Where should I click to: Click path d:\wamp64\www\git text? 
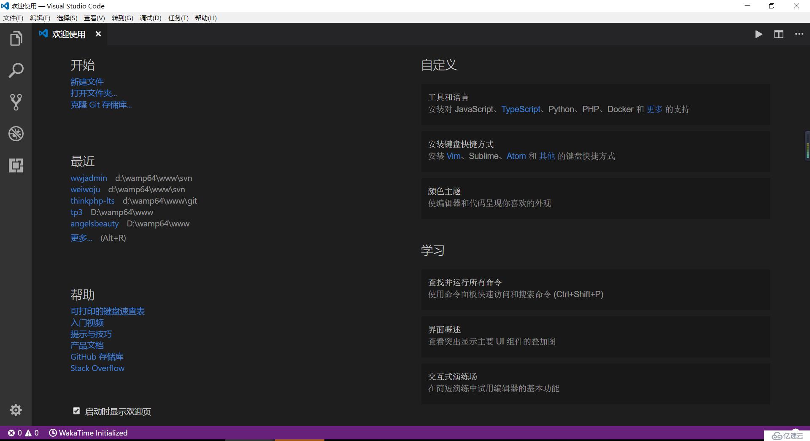(160, 201)
